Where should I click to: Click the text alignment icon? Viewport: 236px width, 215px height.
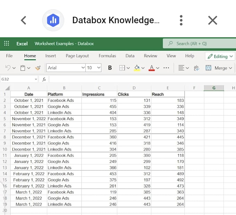(181, 68)
